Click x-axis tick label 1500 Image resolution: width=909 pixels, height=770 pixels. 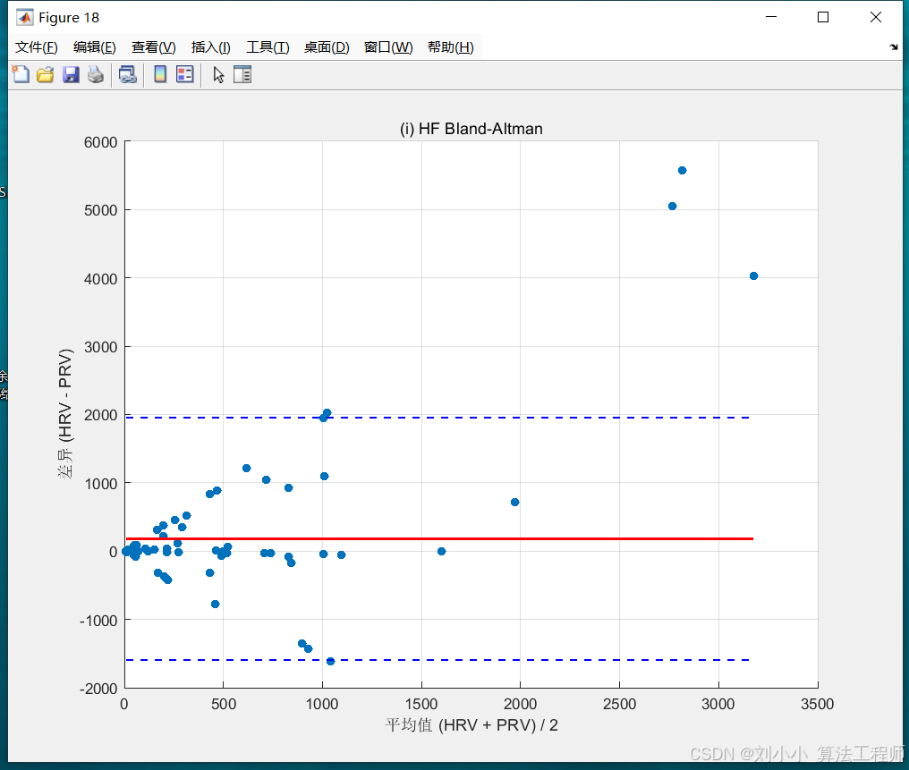click(421, 704)
